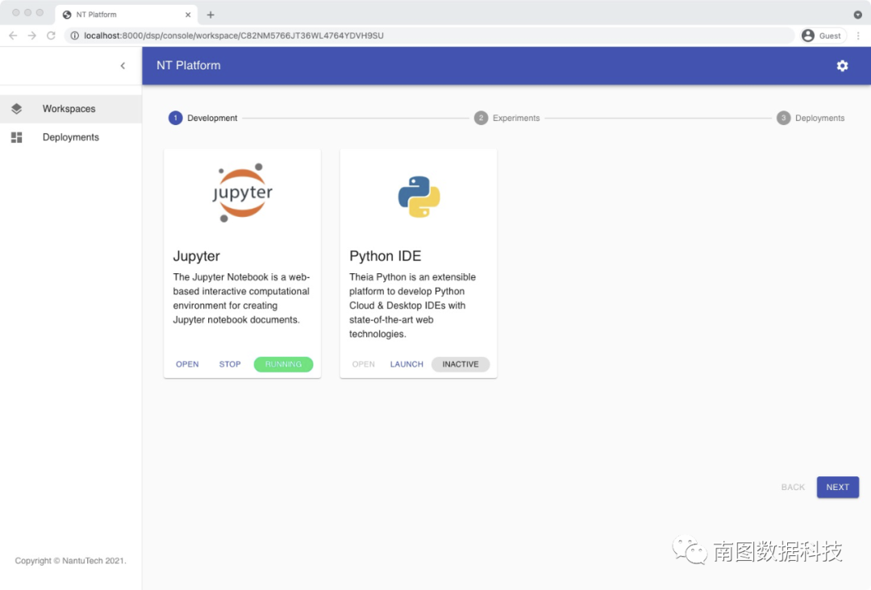Click the browser forward arrow
The height and width of the screenshot is (590, 871).
pos(32,35)
